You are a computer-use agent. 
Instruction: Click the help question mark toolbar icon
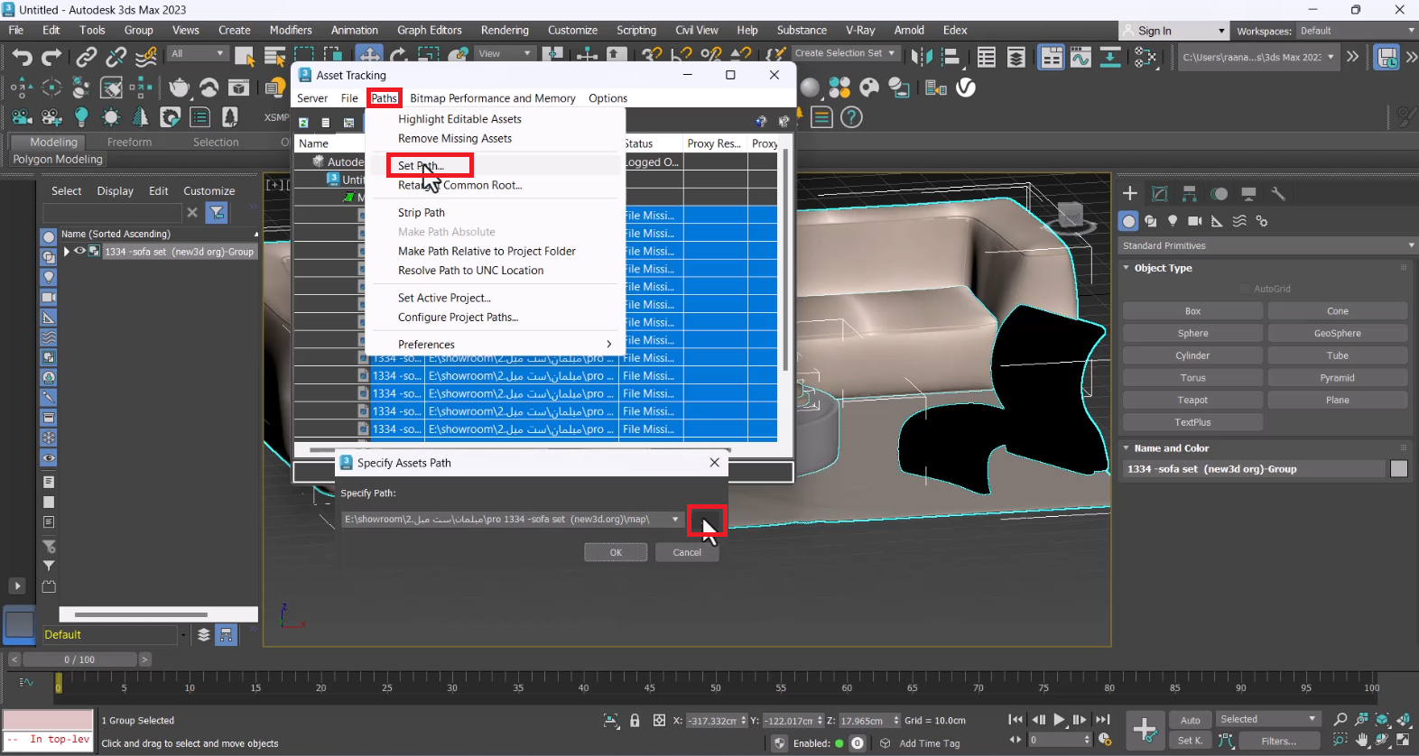click(x=851, y=117)
